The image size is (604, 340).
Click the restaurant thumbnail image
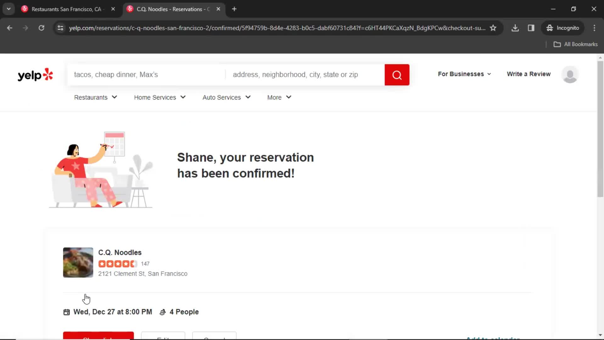click(x=78, y=262)
